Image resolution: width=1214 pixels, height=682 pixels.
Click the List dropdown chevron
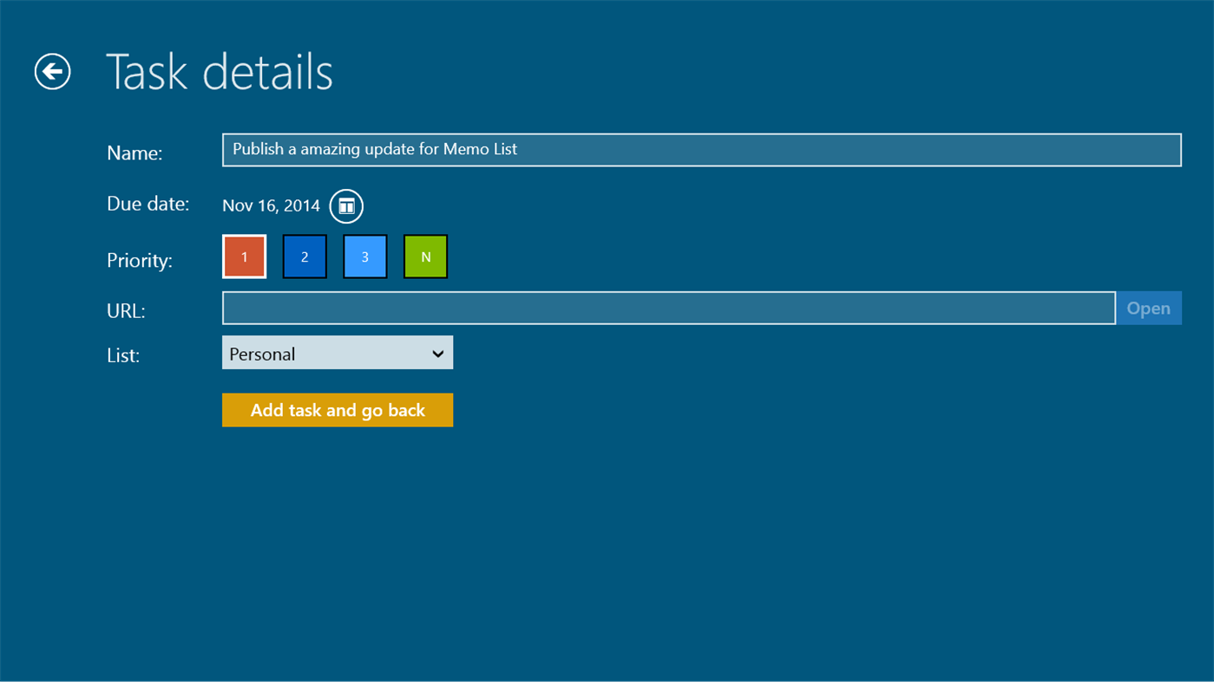pyautogui.click(x=437, y=353)
